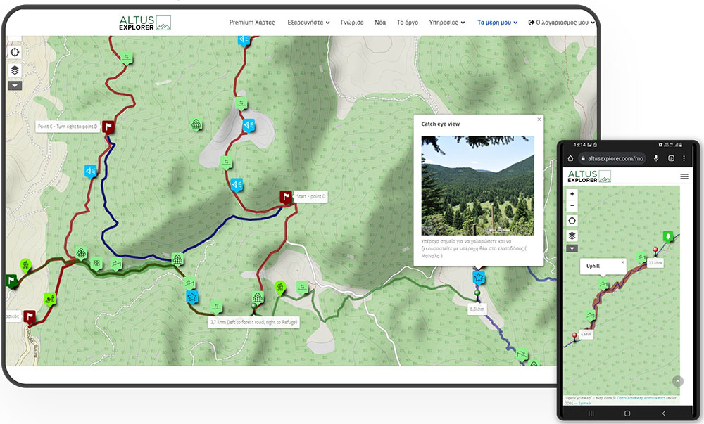Tap Altus Explorer logo on phone

tap(589, 176)
